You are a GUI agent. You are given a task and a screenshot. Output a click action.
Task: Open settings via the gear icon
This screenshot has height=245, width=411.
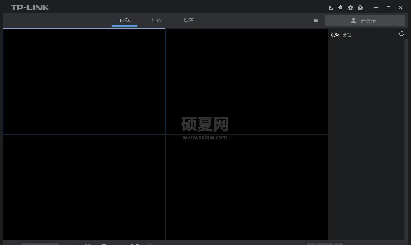click(350, 8)
